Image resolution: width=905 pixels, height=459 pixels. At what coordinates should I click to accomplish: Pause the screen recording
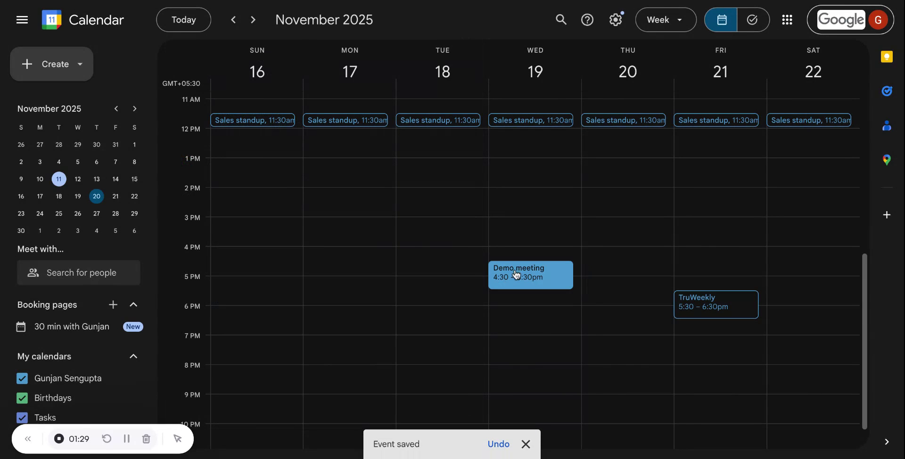pyautogui.click(x=126, y=439)
